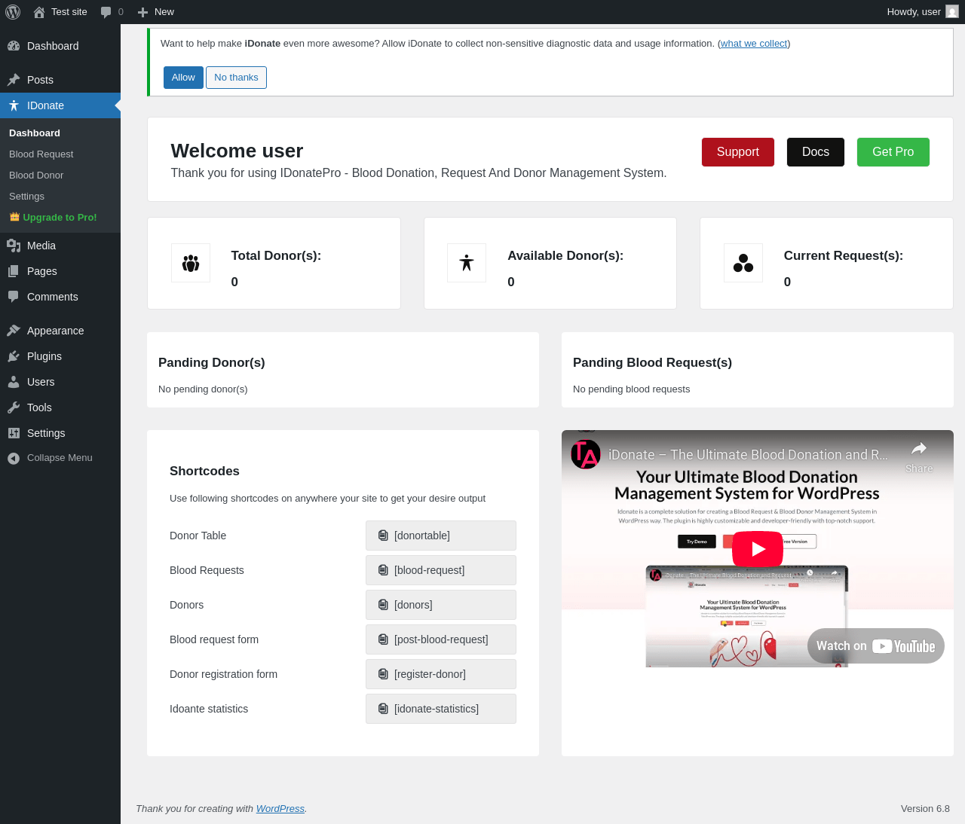The width and height of the screenshot is (965, 824).
Task: Click the Posts pin icon
Action: (x=14, y=80)
